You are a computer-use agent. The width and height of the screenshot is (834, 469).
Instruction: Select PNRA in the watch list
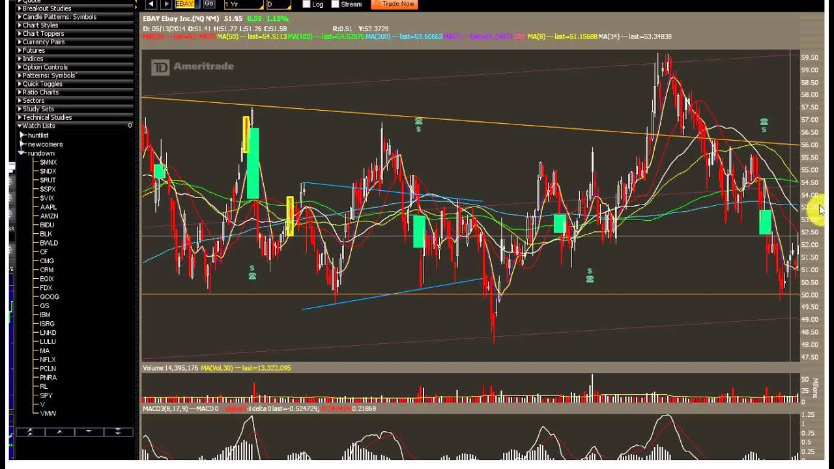tap(48, 378)
